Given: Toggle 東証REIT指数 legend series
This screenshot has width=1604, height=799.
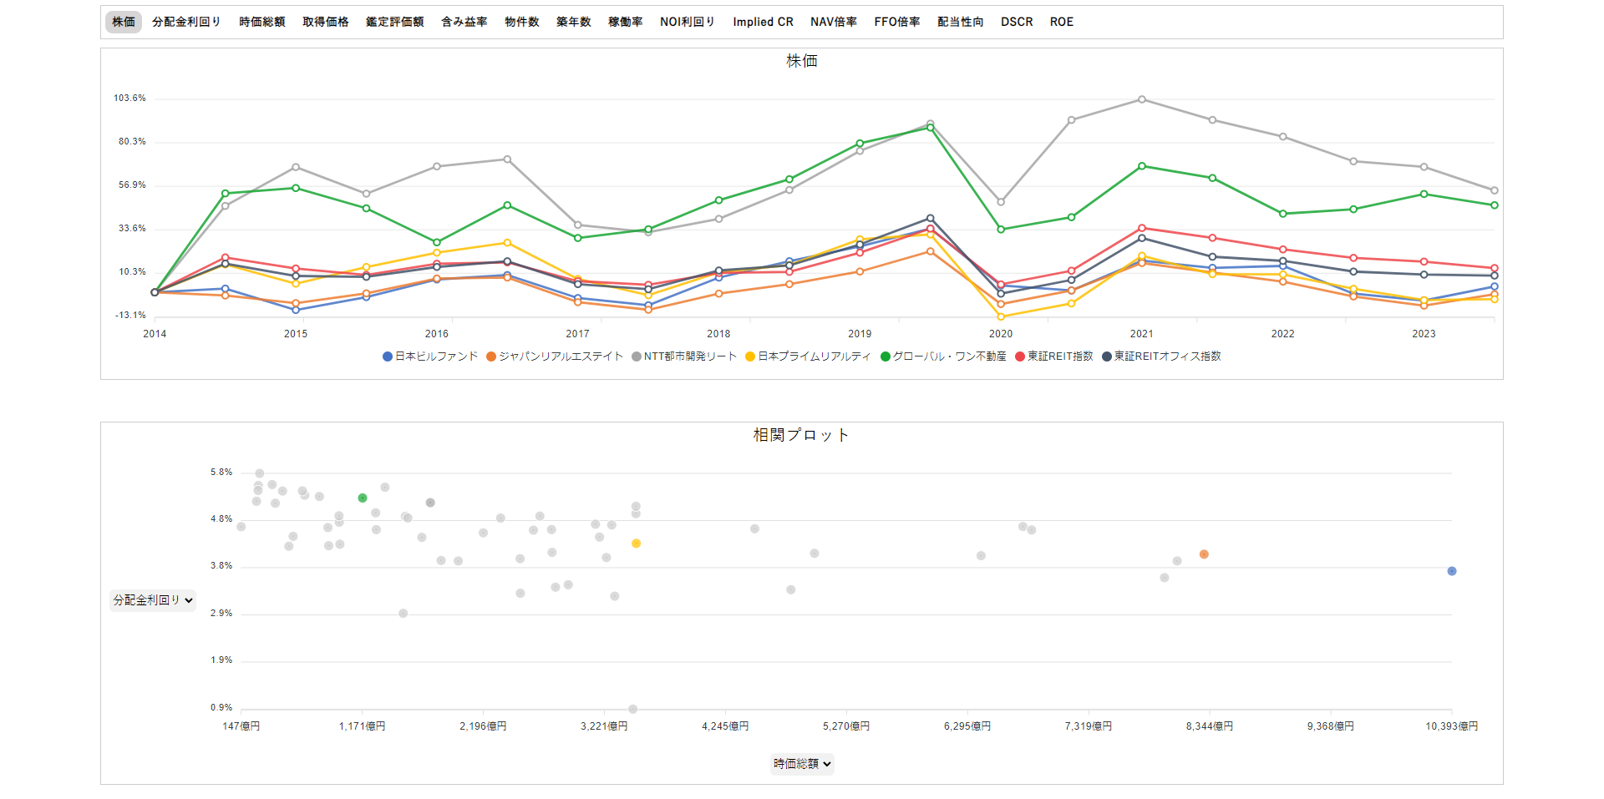Looking at the screenshot, I should pyautogui.click(x=1054, y=357).
